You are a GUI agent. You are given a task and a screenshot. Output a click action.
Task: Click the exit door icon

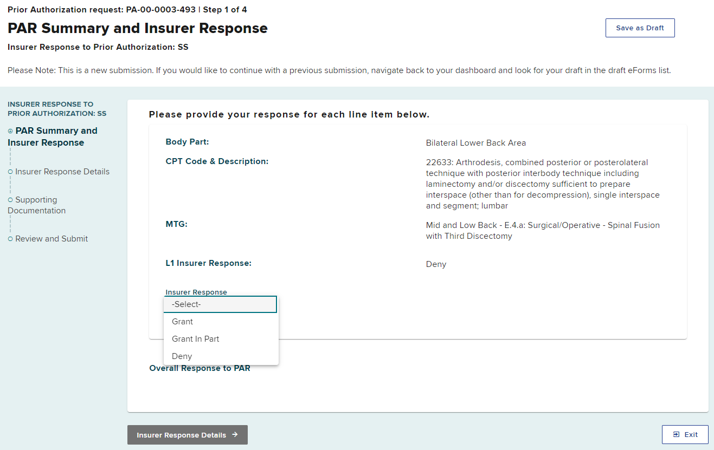(x=676, y=434)
